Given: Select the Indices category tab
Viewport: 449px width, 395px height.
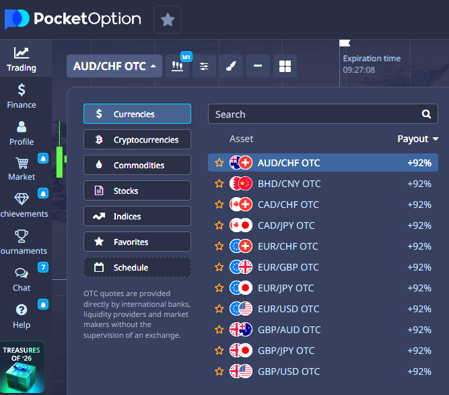Looking at the screenshot, I should (x=137, y=216).
